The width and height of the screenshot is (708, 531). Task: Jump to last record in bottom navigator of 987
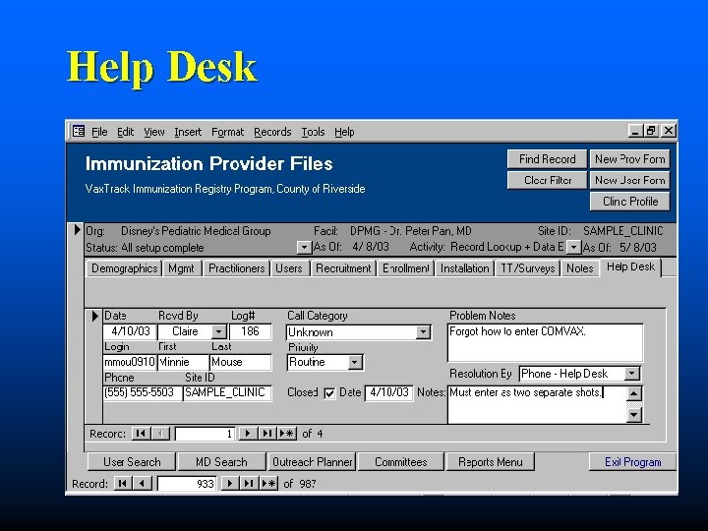pyautogui.click(x=249, y=484)
